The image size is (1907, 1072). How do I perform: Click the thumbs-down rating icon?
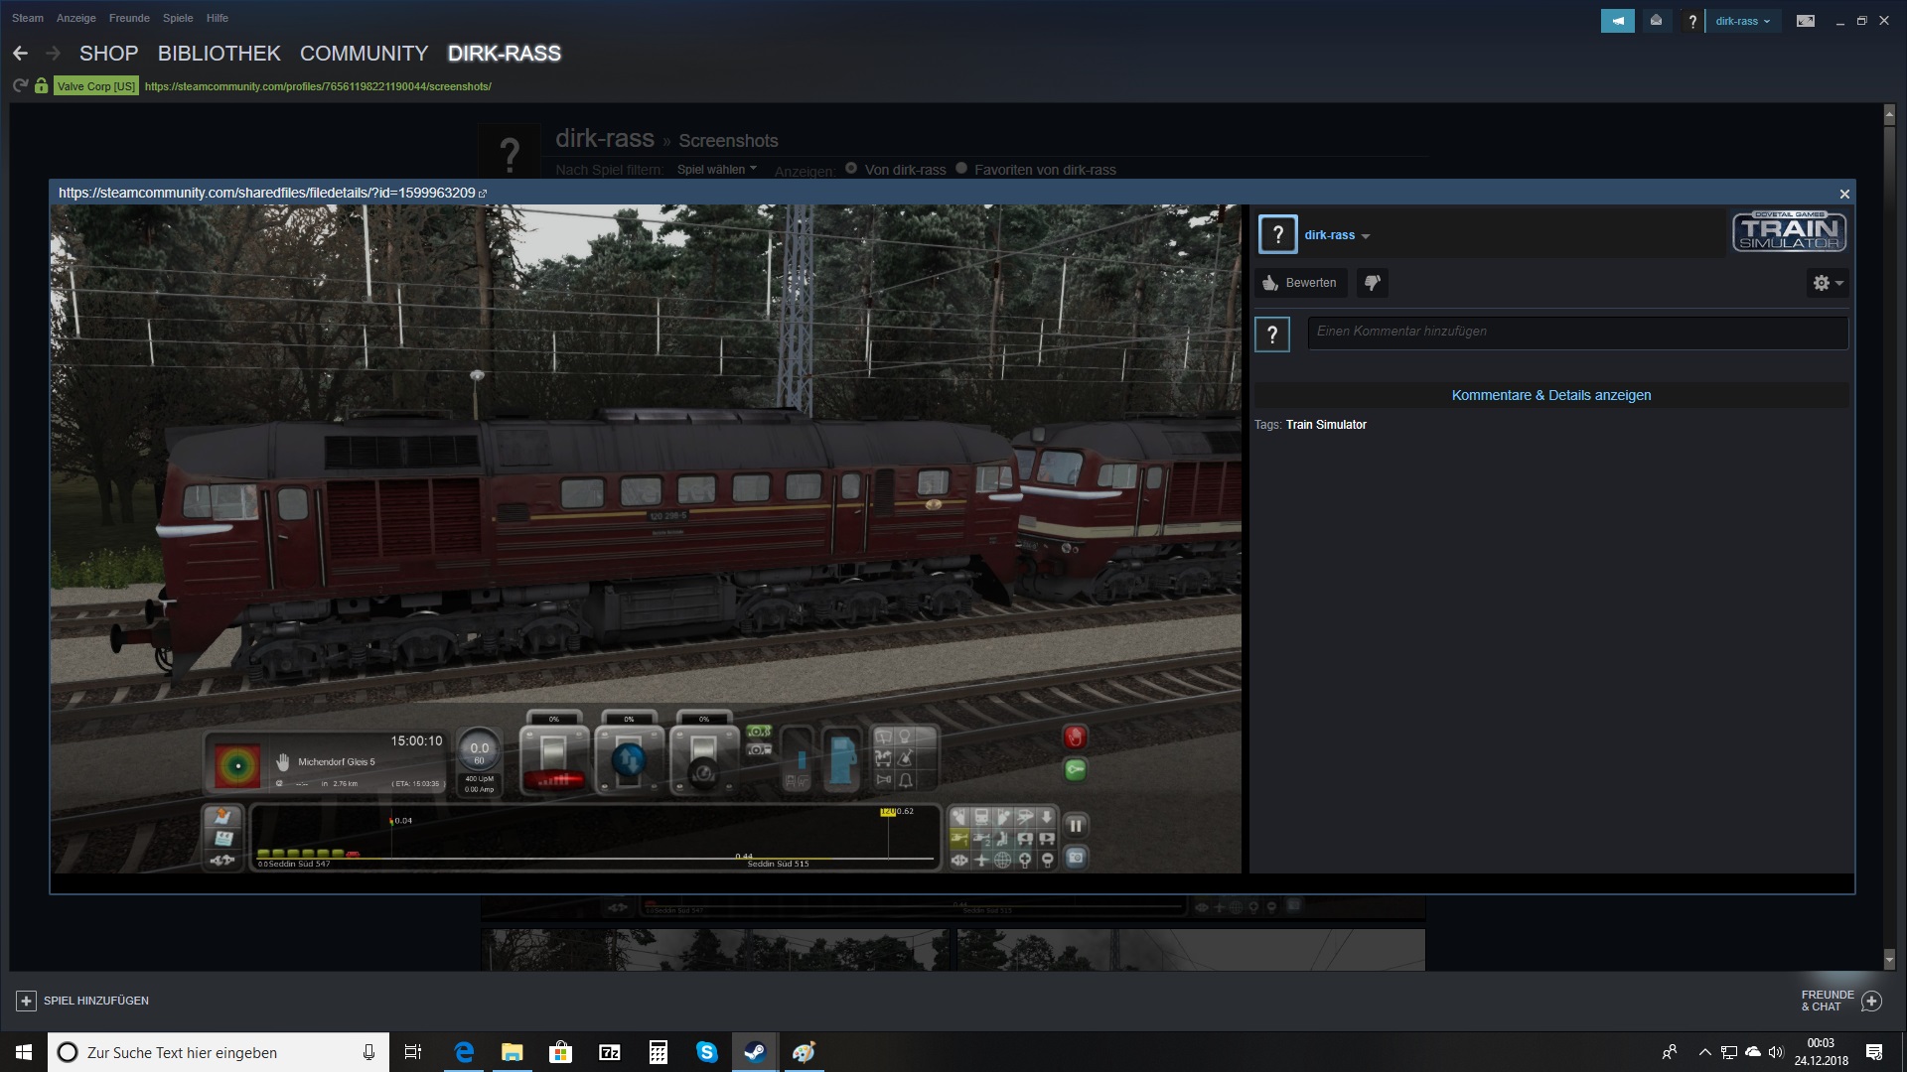pyautogui.click(x=1372, y=283)
